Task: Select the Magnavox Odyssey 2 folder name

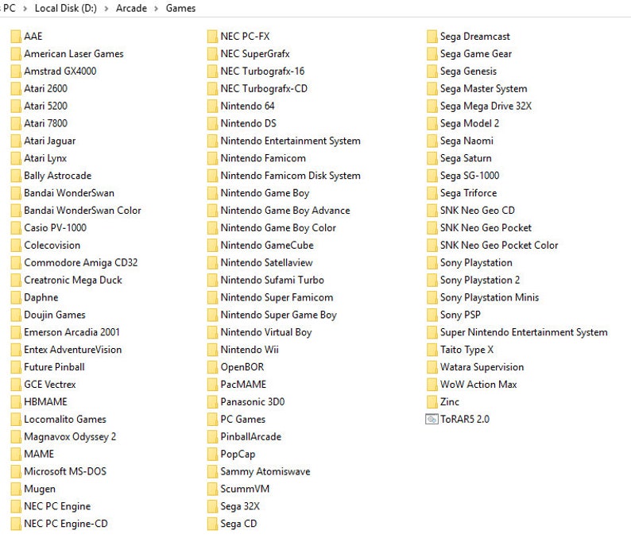Action: [x=70, y=436]
